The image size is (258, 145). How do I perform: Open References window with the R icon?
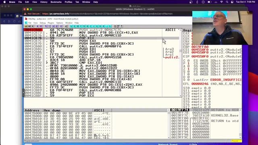[103, 26]
